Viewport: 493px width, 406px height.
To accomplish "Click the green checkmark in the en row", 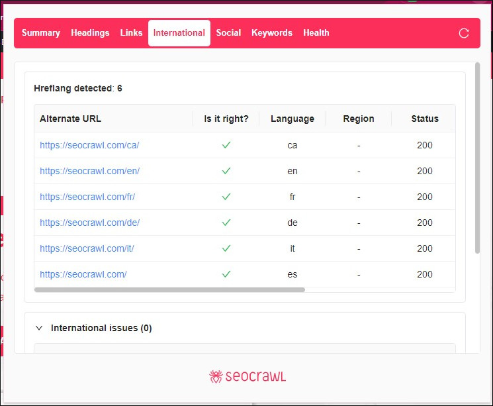I will [226, 171].
